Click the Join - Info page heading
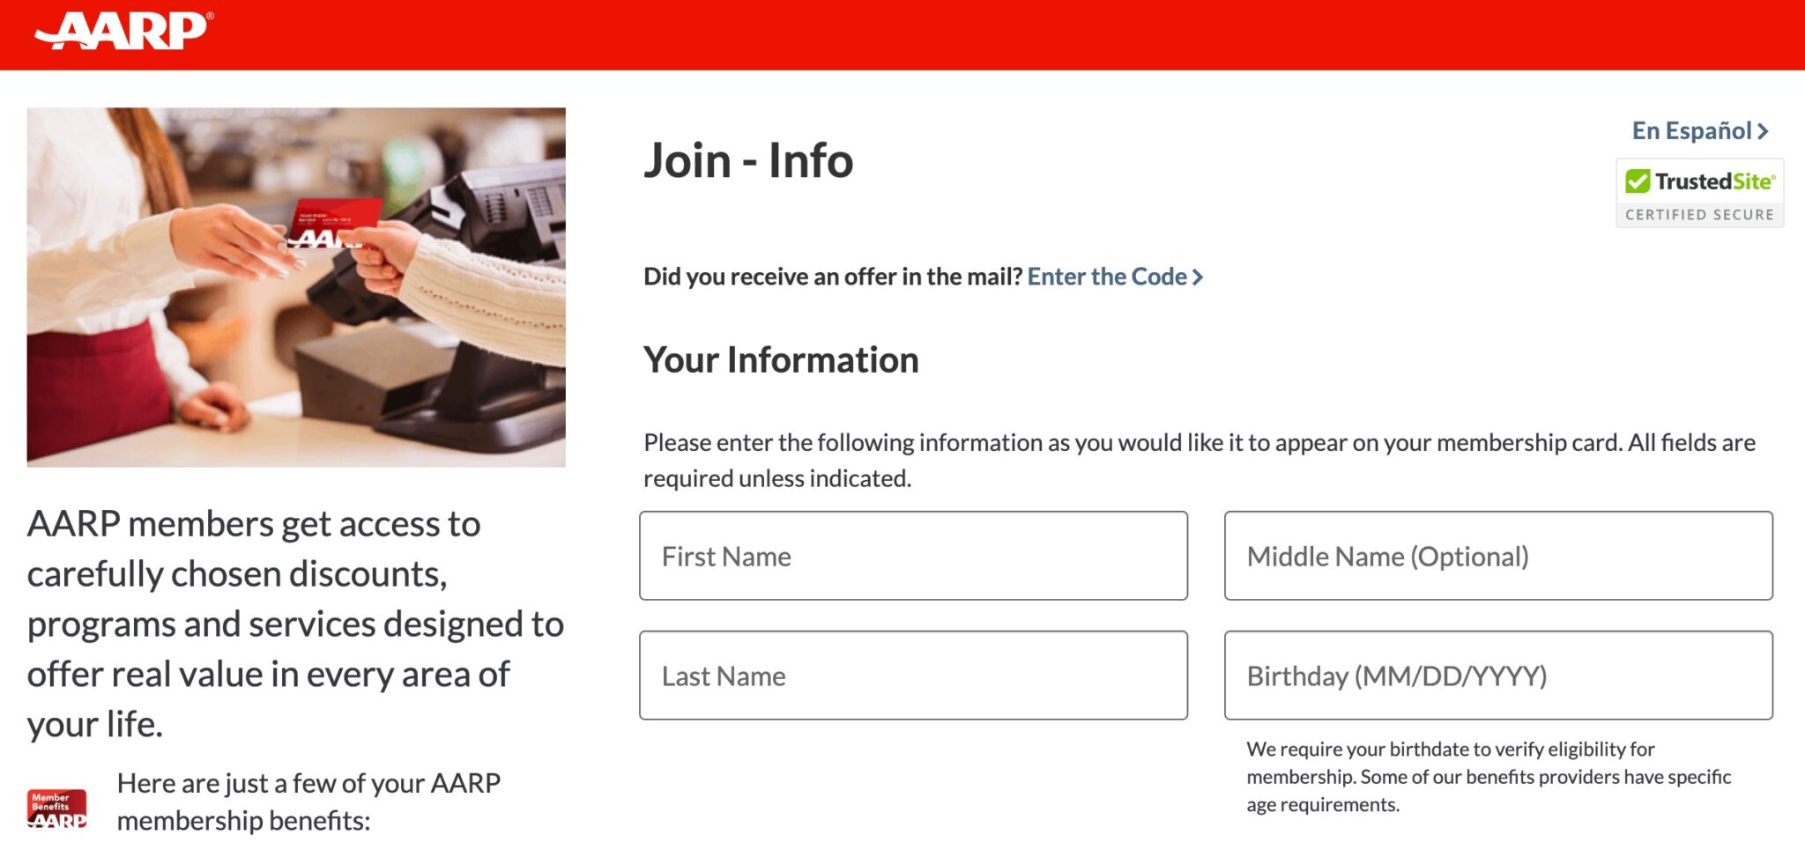1805x857 pixels. 748,160
